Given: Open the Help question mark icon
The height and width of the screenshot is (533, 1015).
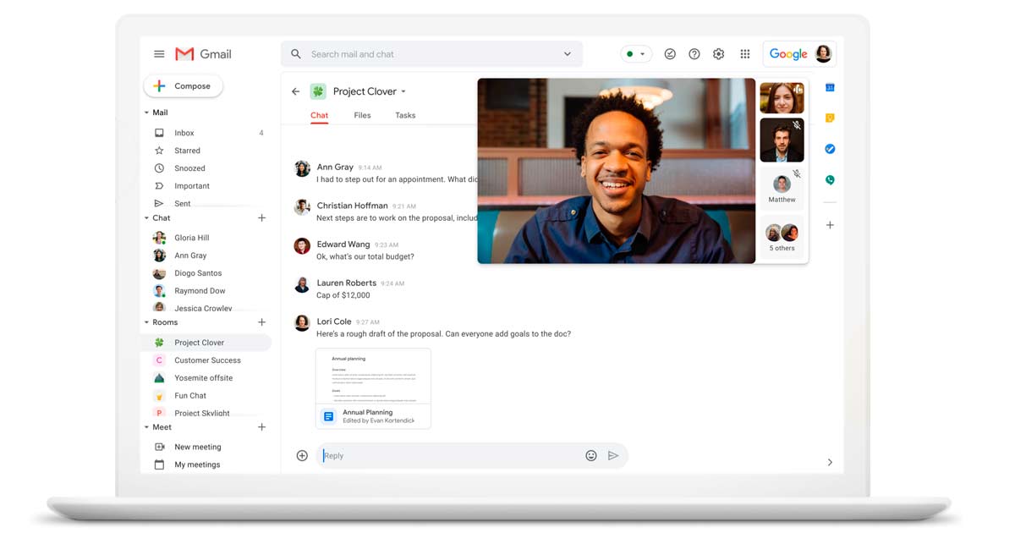Looking at the screenshot, I should pyautogui.click(x=694, y=54).
